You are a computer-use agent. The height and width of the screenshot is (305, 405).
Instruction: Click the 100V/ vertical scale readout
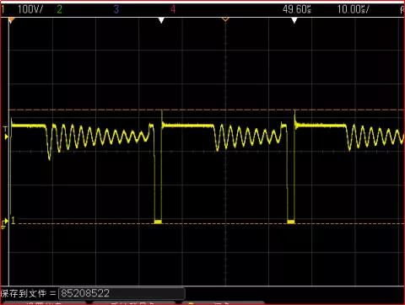pyautogui.click(x=30, y=9)
